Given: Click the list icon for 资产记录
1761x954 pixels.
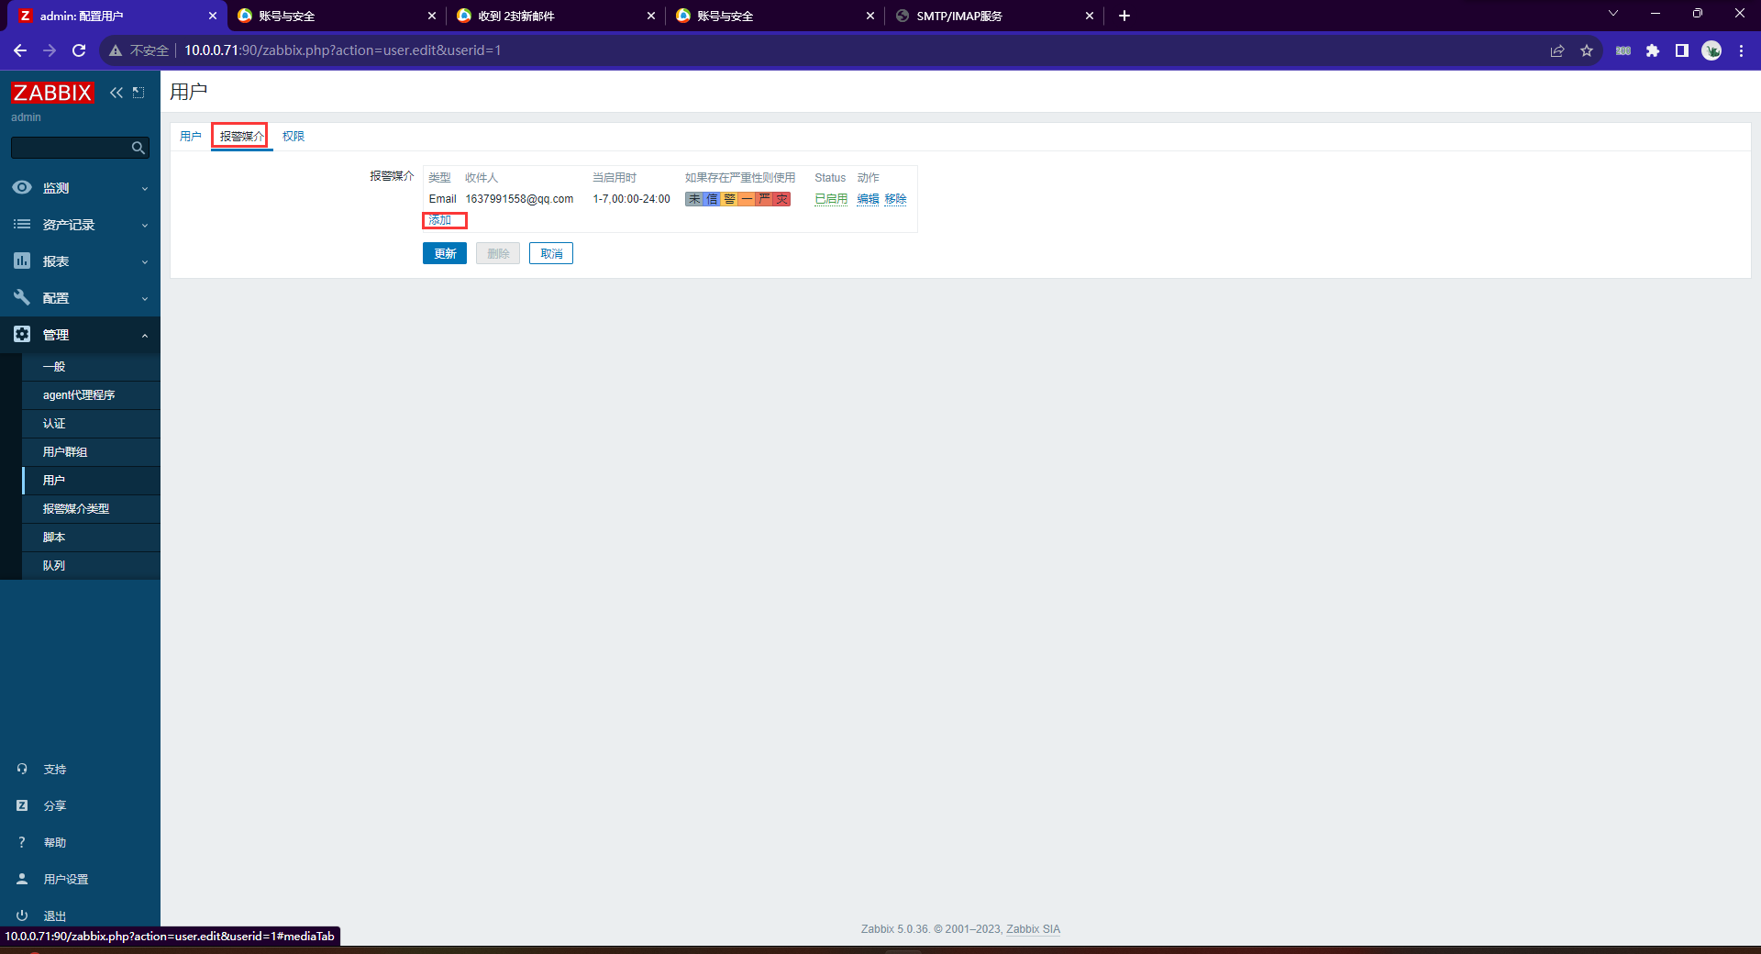Looking at the screenshot, I should click(22, 224).
